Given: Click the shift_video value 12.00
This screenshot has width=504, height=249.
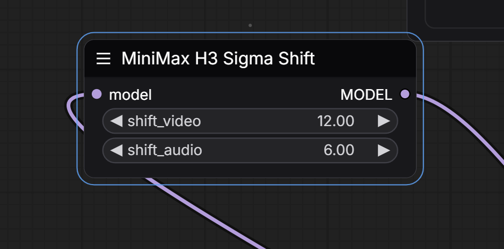Looking at the screenshot, I should pos(335,121).
